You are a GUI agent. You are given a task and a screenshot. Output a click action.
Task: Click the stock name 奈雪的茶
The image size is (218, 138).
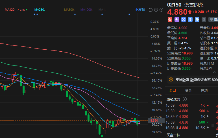pyautogui.click(x=194, y=5)
